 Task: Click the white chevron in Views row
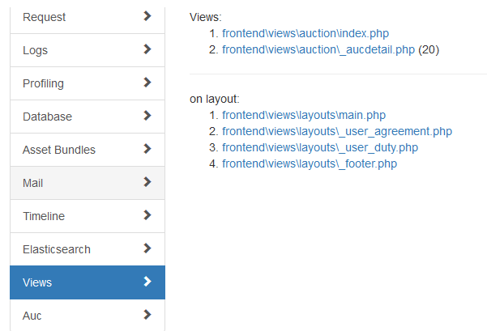(x=147, y=282)
